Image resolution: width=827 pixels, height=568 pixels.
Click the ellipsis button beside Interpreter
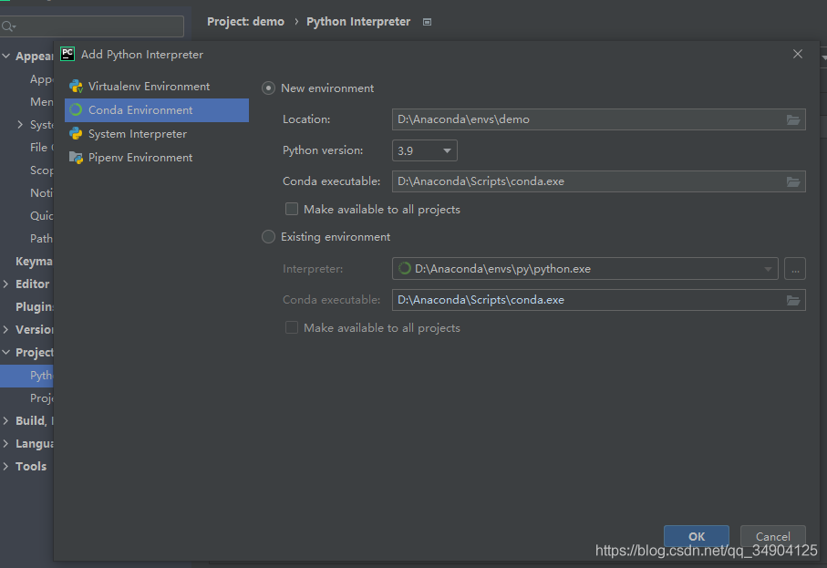click(x=794, y=269)
